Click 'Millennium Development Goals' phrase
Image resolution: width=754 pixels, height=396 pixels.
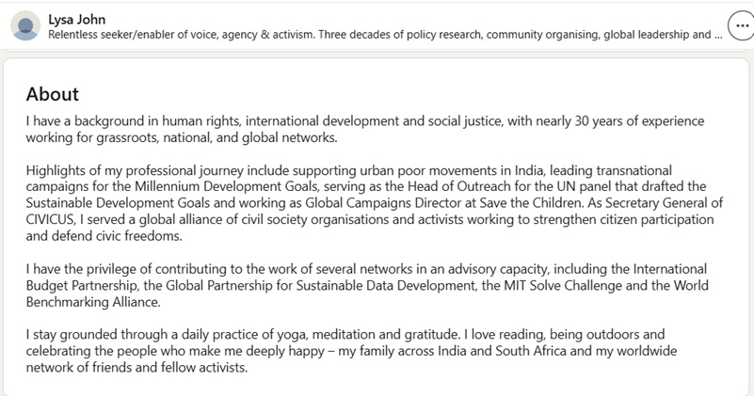[x=218, y=186]
